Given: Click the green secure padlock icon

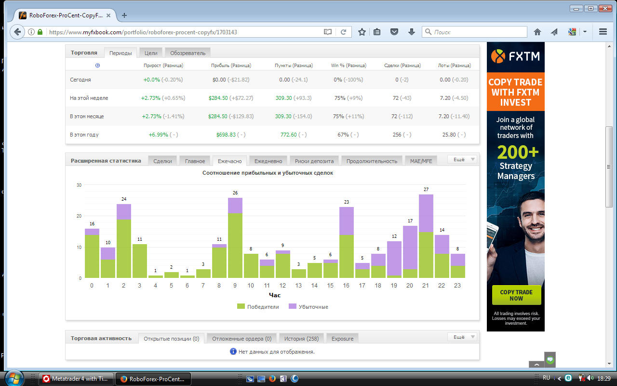Looking at the screenshot, I should pyautogui.click(x=40, y=32).
